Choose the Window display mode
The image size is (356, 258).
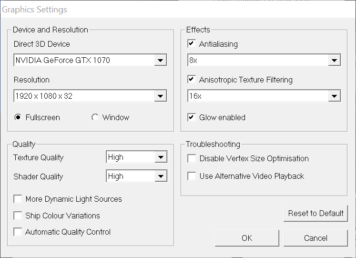95,117
